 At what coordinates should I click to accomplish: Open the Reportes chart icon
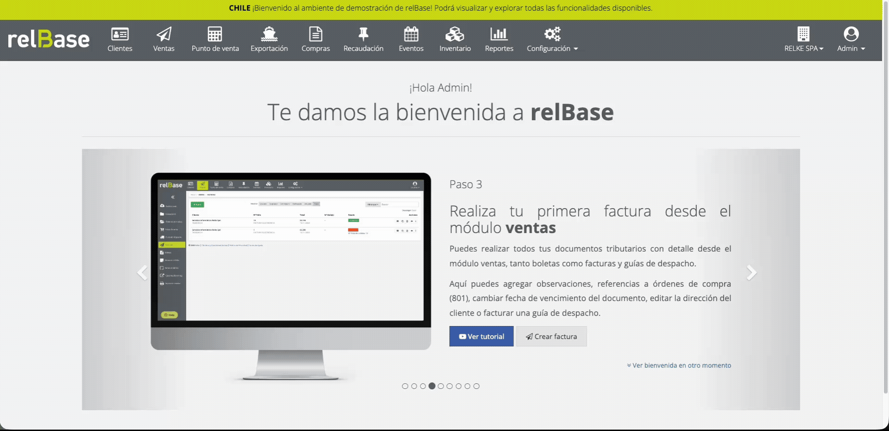pyautogui.click(x=499, y=35)
